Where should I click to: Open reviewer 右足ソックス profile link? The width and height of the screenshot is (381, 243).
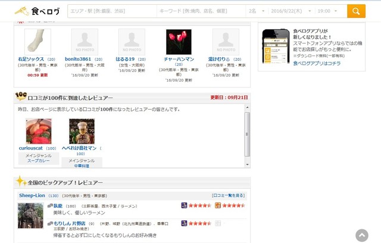[32, 60]
